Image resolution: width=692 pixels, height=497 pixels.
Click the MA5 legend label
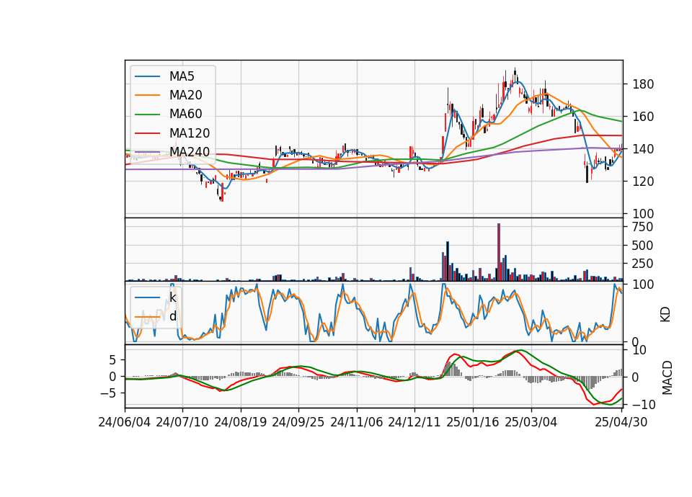click(182, 76)
